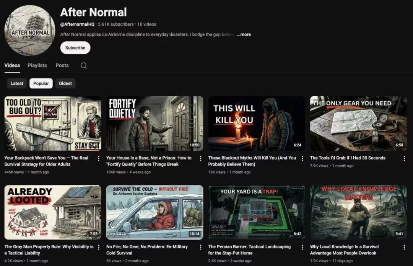Select the Videos tab
The width and height of the screenshot is (413, 266).
point(12,66)
